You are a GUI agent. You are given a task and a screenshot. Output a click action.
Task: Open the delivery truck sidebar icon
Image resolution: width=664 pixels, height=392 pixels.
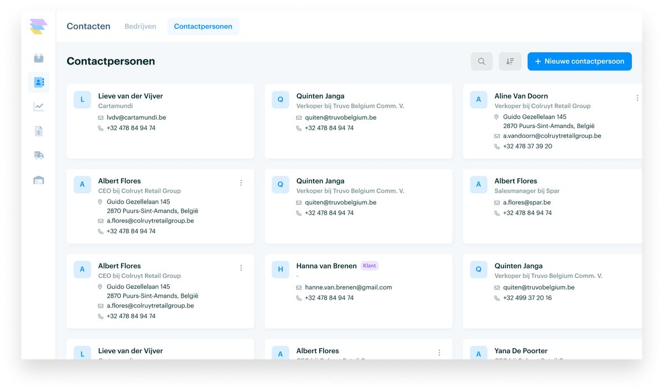39,155
